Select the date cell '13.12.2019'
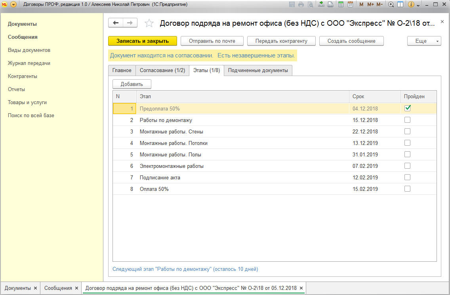 [374, 143]
